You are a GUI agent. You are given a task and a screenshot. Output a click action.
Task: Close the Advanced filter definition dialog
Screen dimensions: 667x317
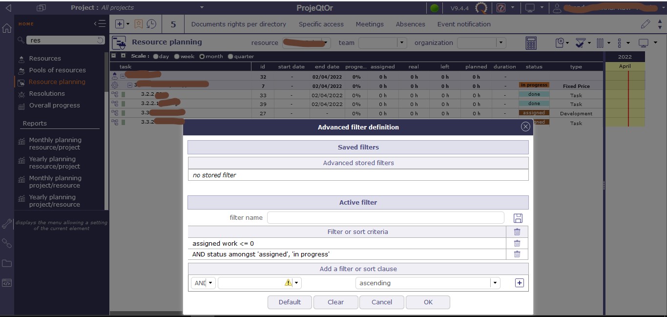(x=525, y=127)
